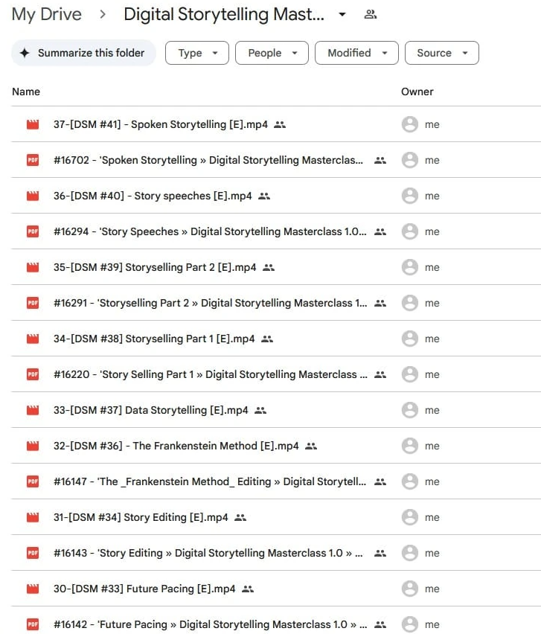Sort by the Name column header

tap(26, 92)
